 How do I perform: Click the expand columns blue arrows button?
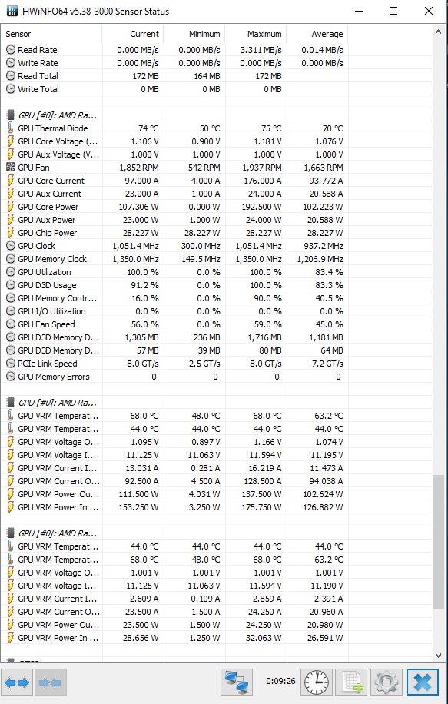17,682
